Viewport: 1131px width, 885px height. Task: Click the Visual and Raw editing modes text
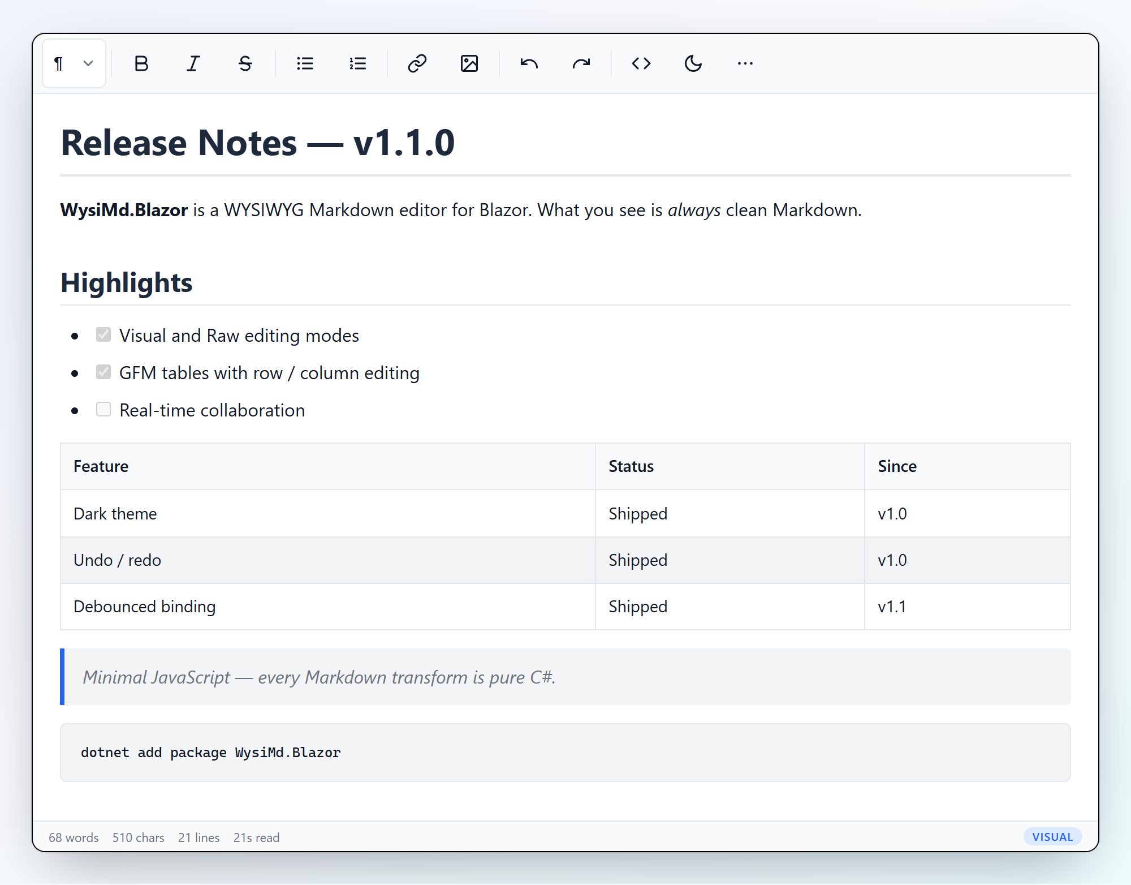click(x=239, y=336)
